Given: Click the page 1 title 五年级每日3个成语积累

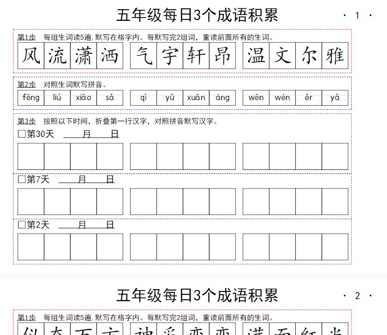Looking at the screenshot, I should [197, 15].
